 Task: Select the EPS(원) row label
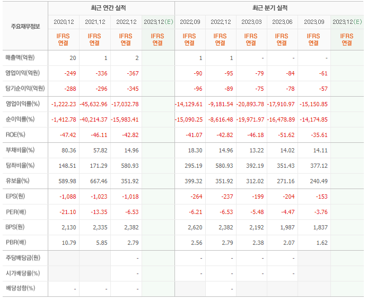[15, 196]
